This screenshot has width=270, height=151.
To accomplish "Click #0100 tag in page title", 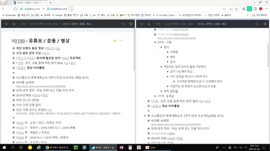I will (x=18, y=41).
